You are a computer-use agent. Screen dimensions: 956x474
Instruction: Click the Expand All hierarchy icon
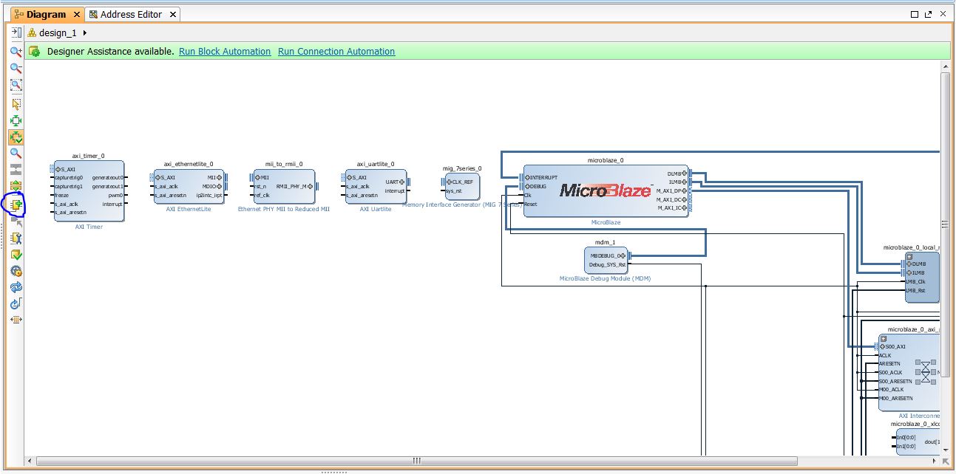[16, 187]
